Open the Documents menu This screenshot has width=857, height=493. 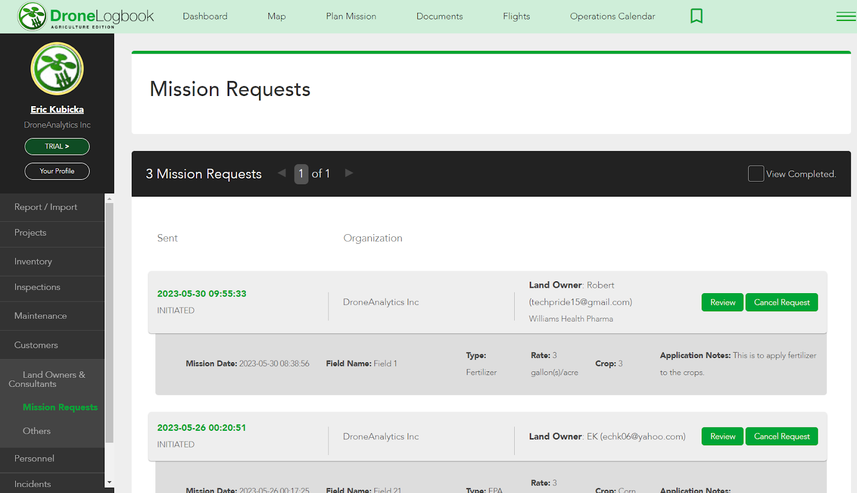click(x=439, y=16)
